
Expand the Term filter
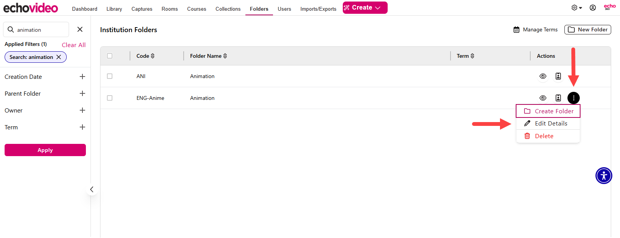coord(82,127)
